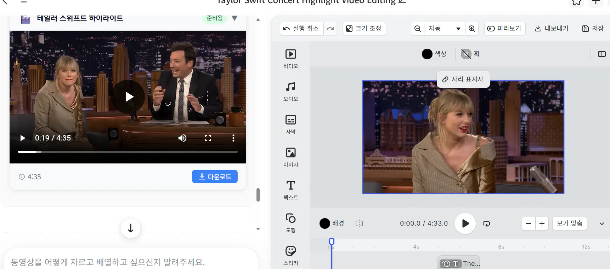Viewport: 610px width, 269px height.
Task: Click the clapperboard icon on video card
Action: [x=25, y=19]
